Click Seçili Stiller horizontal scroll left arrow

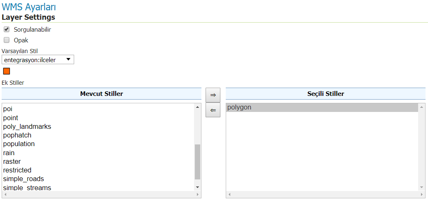coord(229,195)
